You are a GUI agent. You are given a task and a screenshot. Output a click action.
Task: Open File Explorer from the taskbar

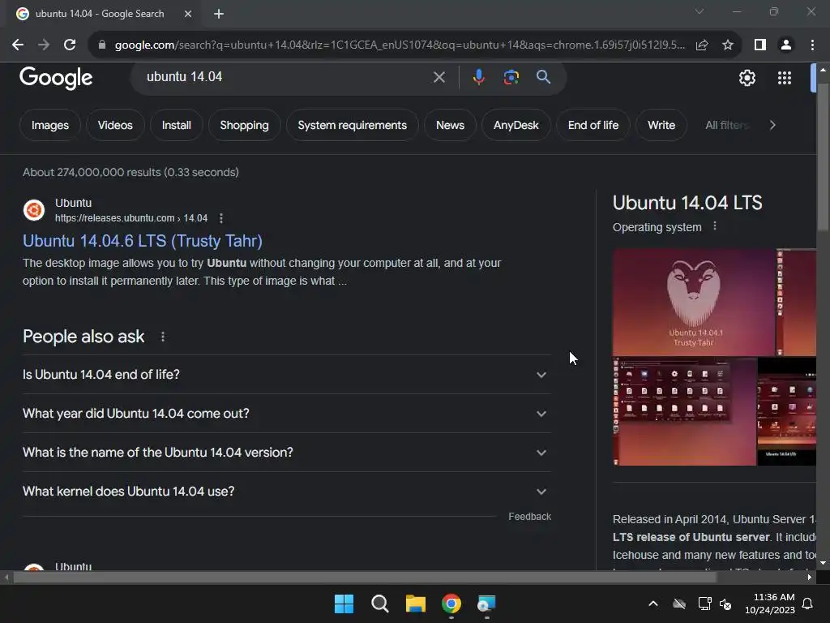tap(416, 604)
